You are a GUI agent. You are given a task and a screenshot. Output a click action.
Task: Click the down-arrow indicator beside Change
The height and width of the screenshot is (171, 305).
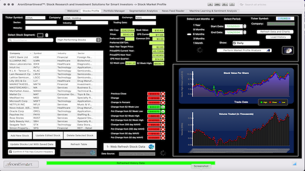pyautogui.click(x=163, y=98)
